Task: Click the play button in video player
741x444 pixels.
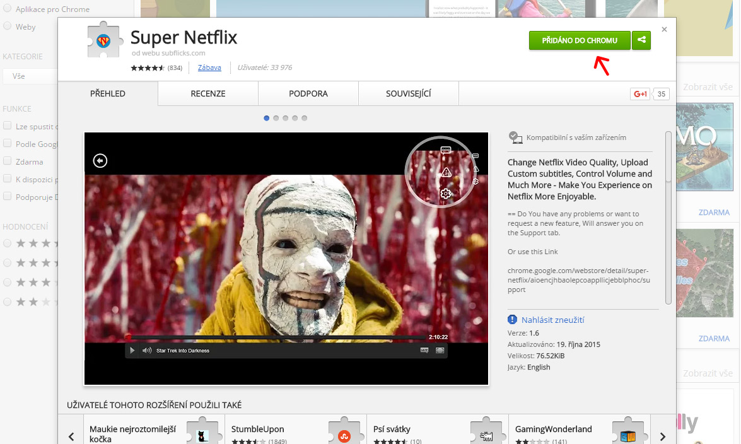Action: [x=132, y=351]
